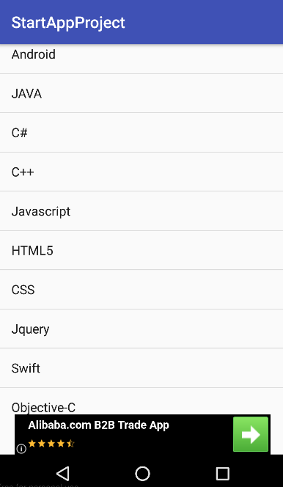Choose the C++ entry
The width and height of the screenshot is (283, 487).
click(x=141, y=172)
